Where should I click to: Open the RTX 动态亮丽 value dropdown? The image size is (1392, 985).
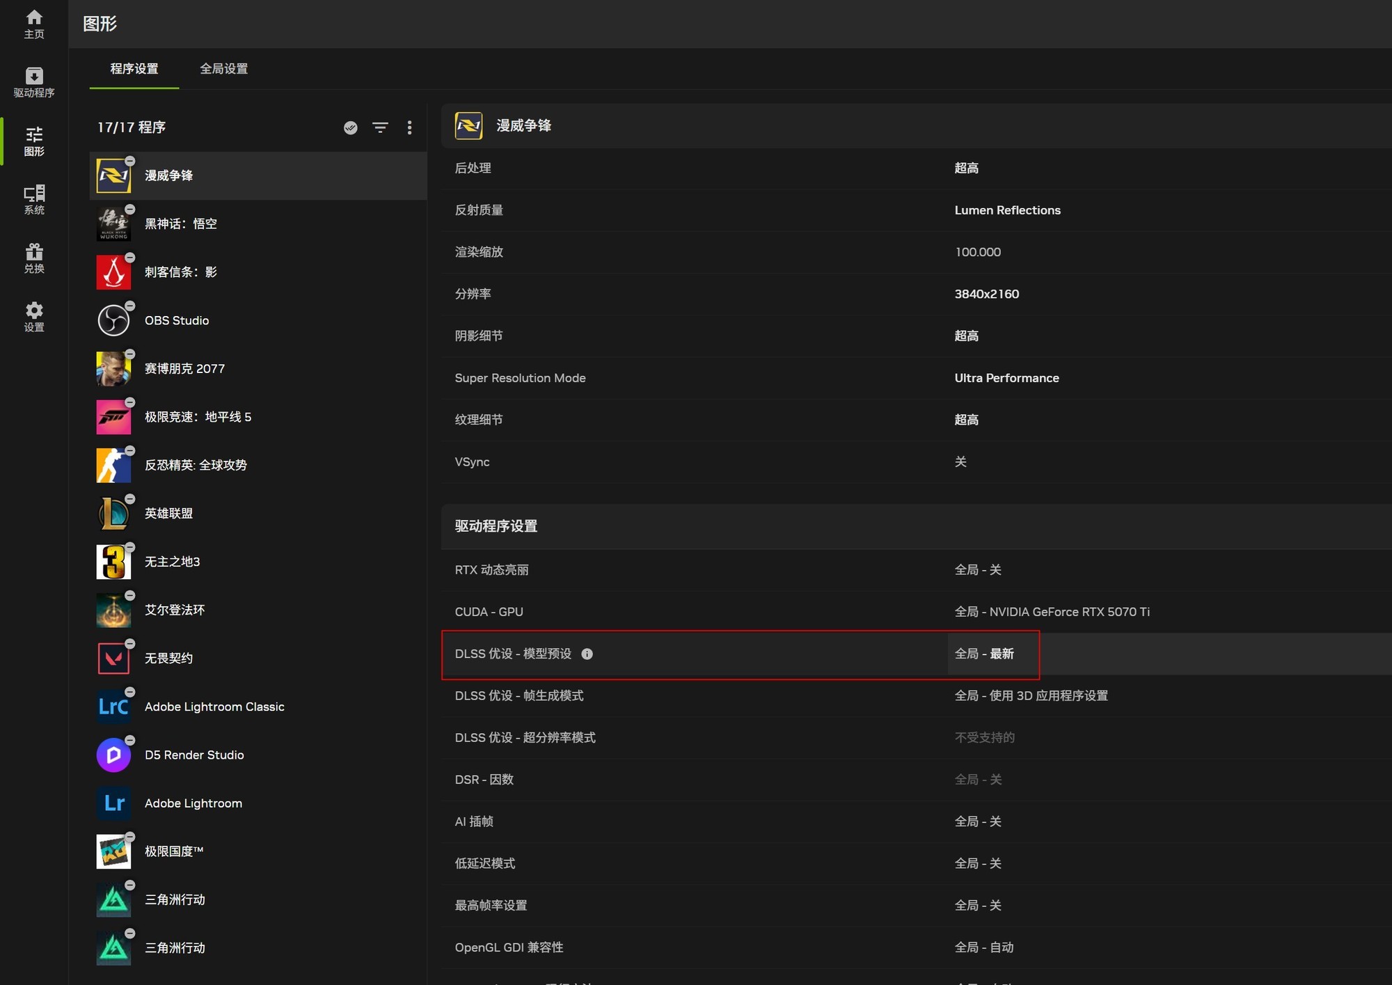pyautogui.click(x=977, y=569)
